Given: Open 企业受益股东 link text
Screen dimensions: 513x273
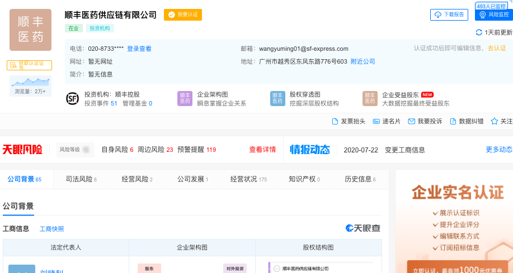Looking at the screenshot, I should (401, 95).
